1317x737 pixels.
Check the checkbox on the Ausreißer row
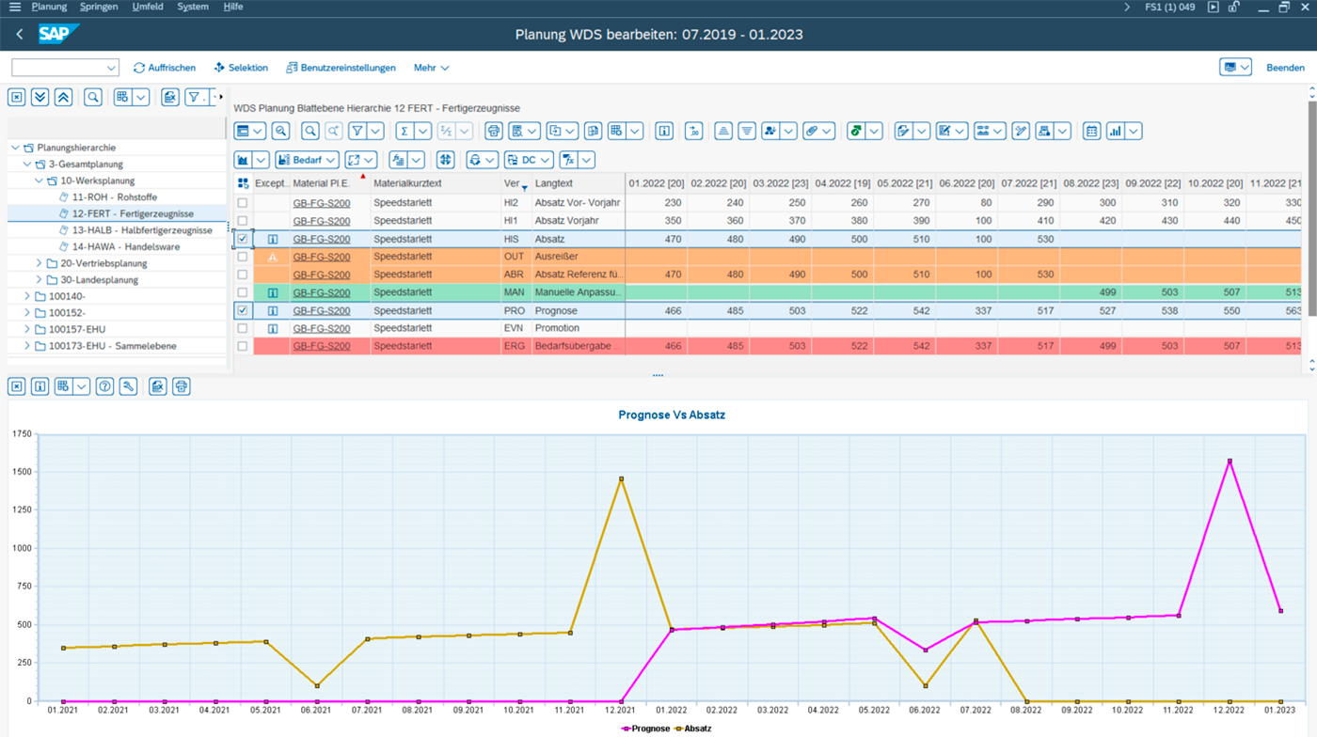243,257
